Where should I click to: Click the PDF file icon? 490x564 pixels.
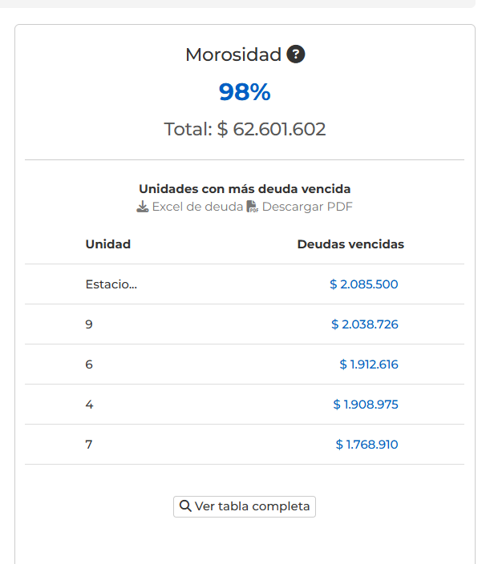coord(253,207)
